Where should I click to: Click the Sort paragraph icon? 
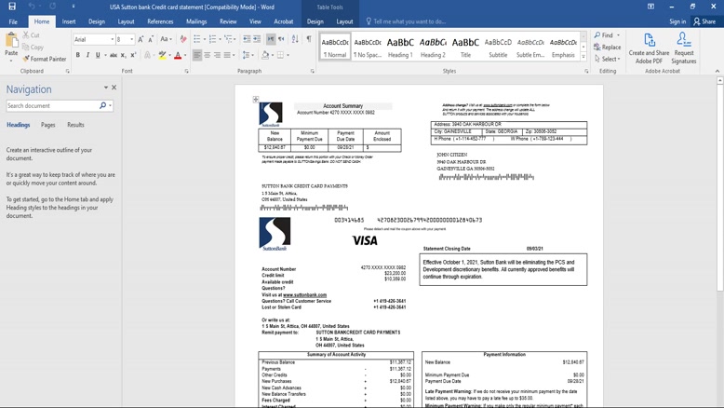pos(295,39)
